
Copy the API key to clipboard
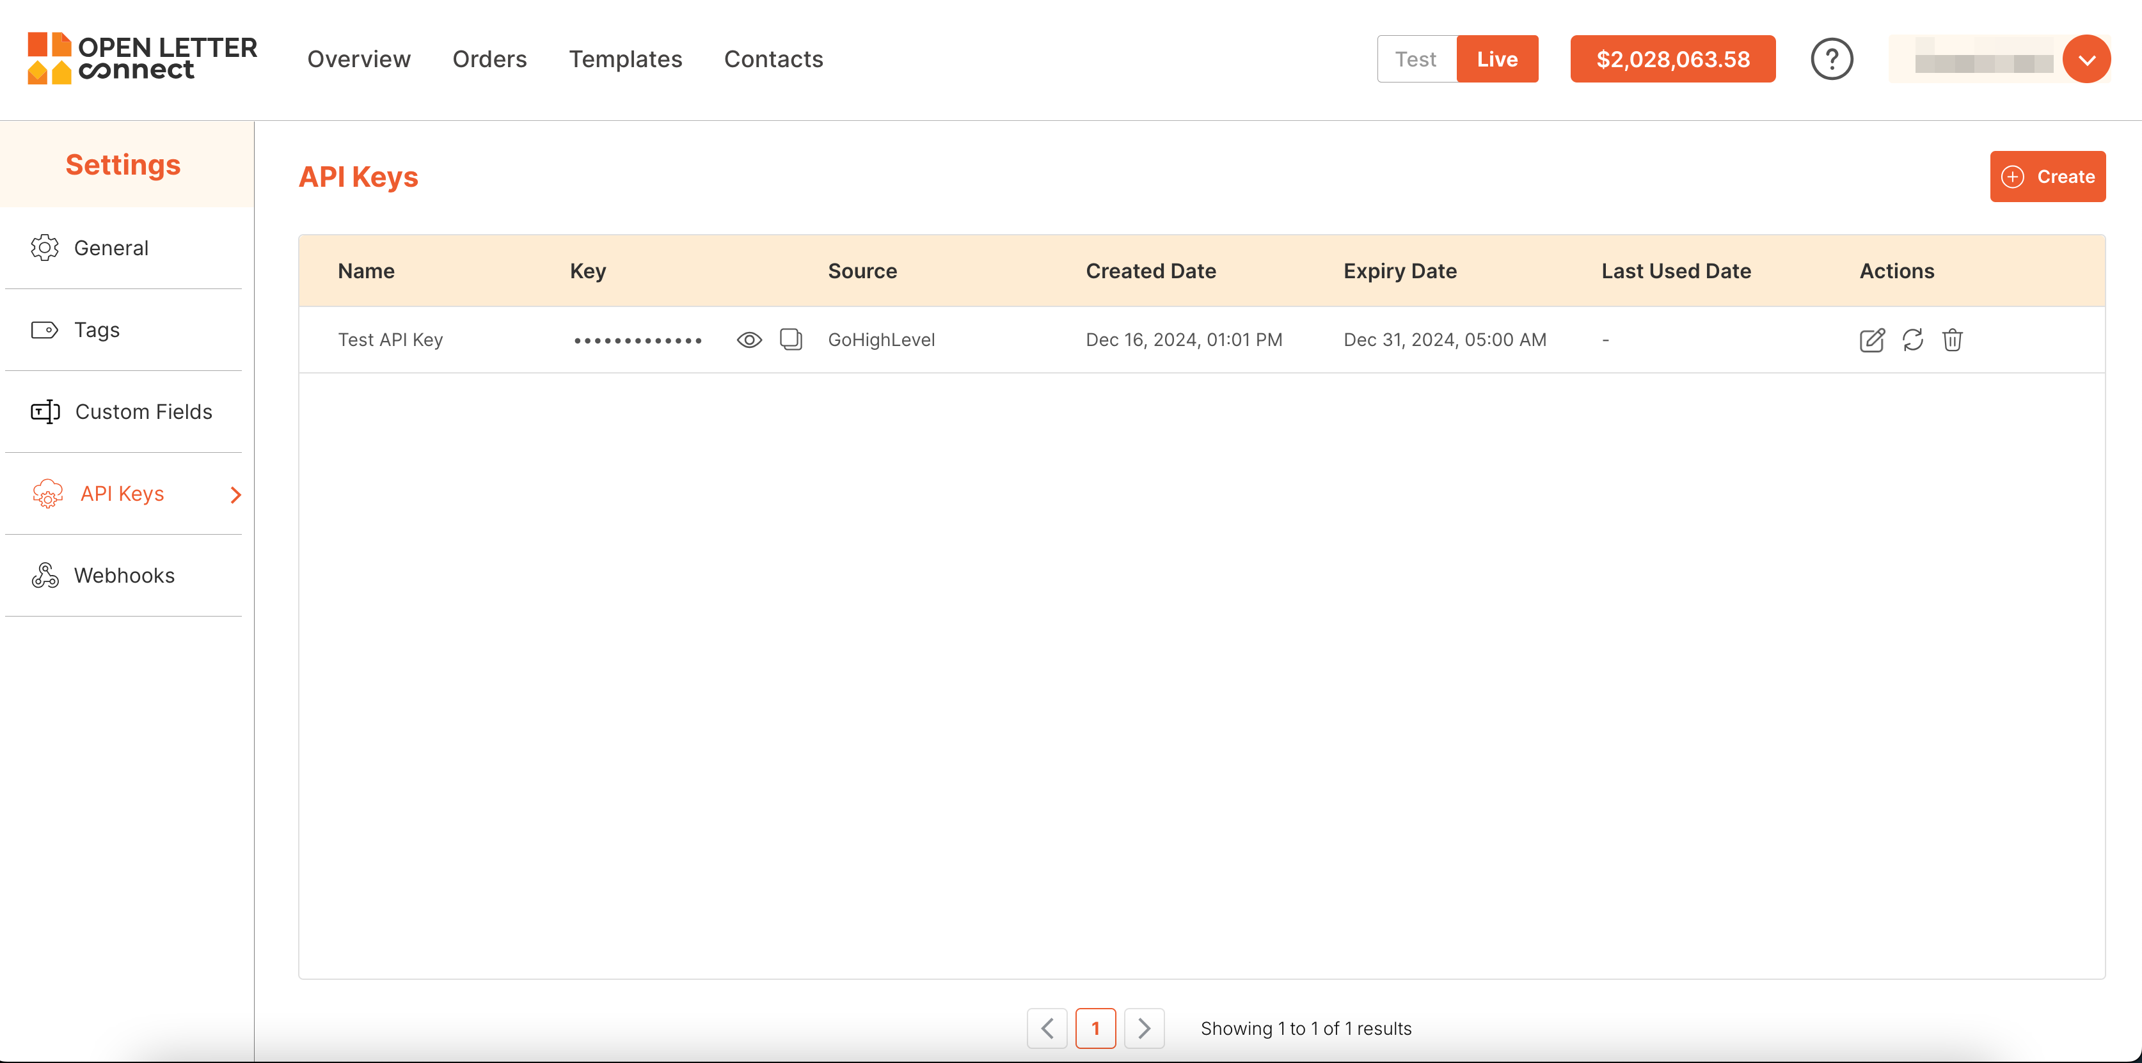[790, 339]
